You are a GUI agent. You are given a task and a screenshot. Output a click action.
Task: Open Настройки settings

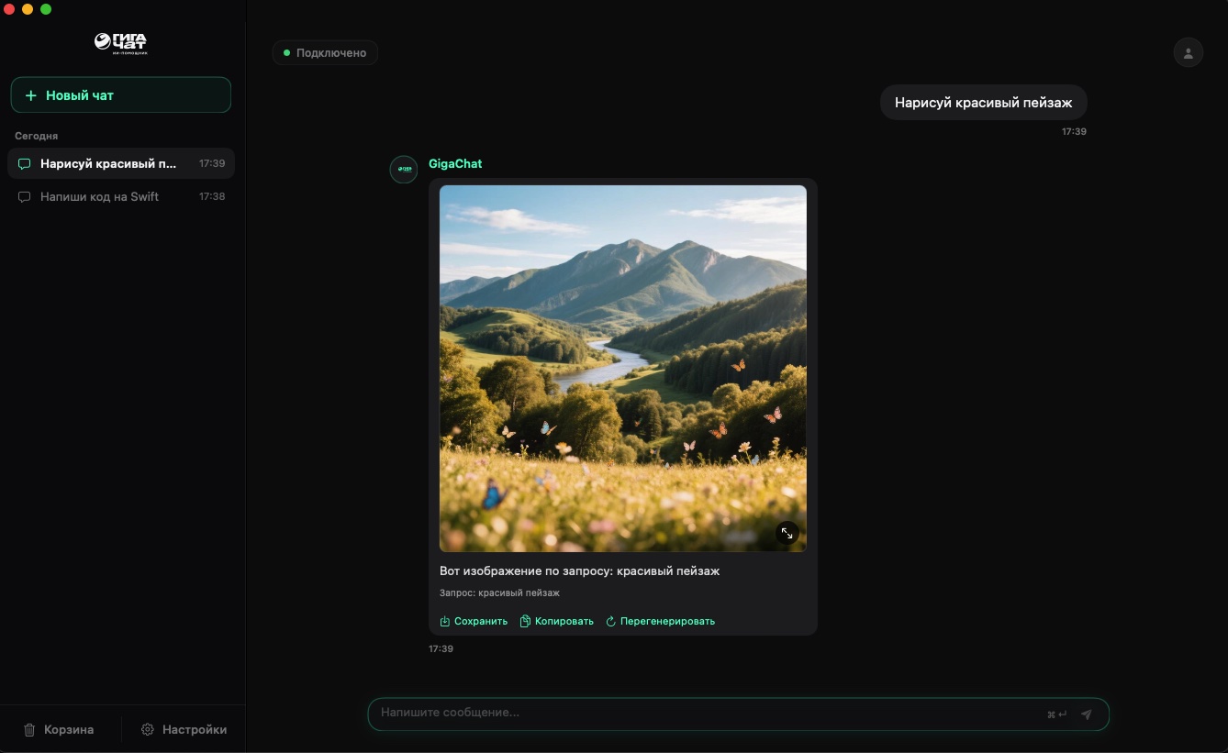tap(184, 730)
